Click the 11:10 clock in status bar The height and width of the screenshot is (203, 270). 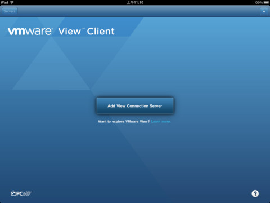click(x=135, y=2)
